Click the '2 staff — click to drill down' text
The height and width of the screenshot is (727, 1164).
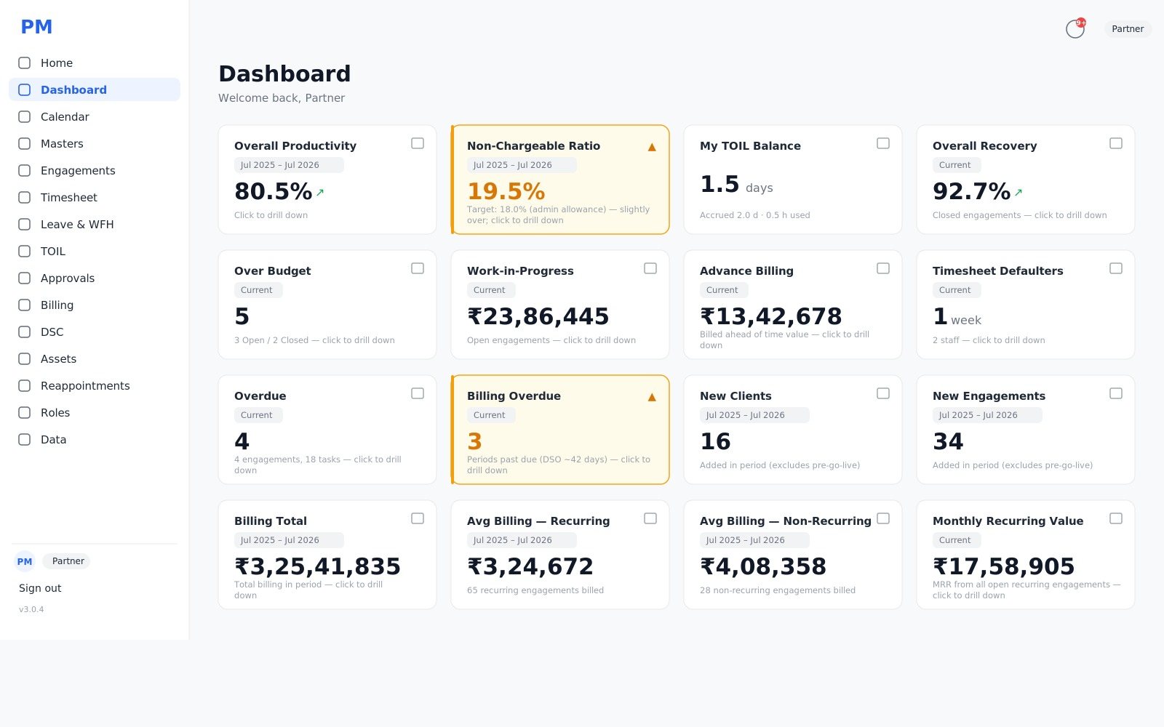tap(989, 340)
